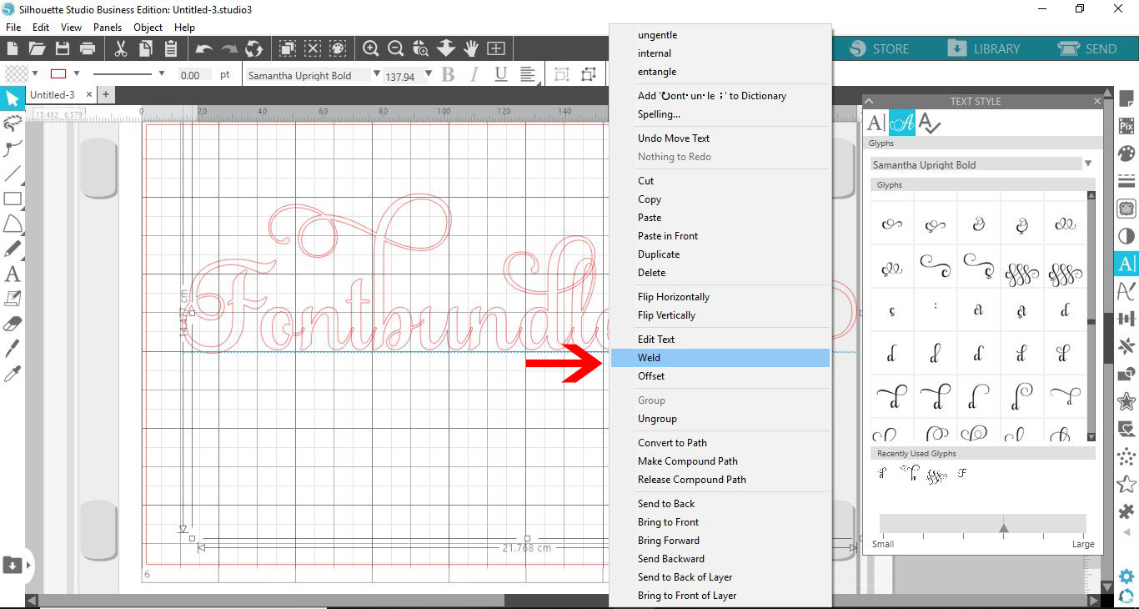The image size is (1139, 609).
Task: Open the PixScan panel icon
Action: pyautogui.click(x=1126, y=127)
